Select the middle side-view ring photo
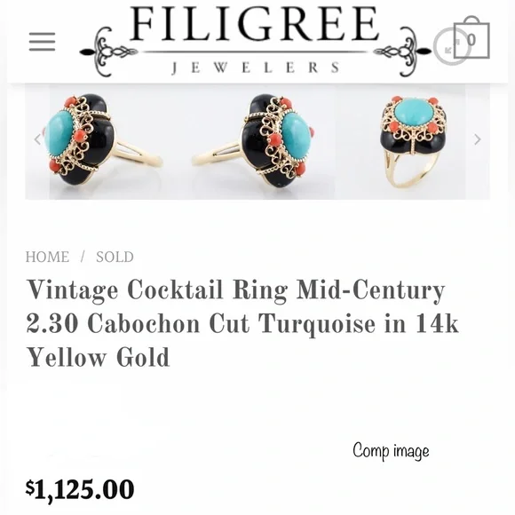Viewport: 515px width, 515px height. [252, 142]
